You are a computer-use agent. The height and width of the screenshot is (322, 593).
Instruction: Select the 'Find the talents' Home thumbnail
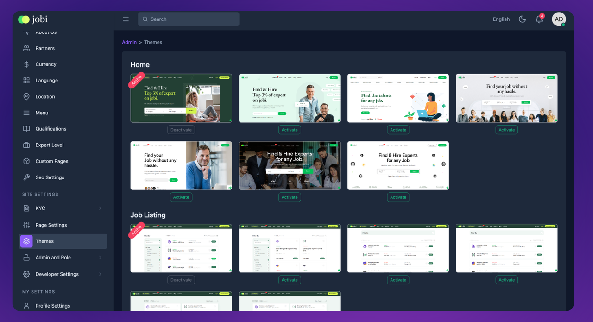pos(398,98)
